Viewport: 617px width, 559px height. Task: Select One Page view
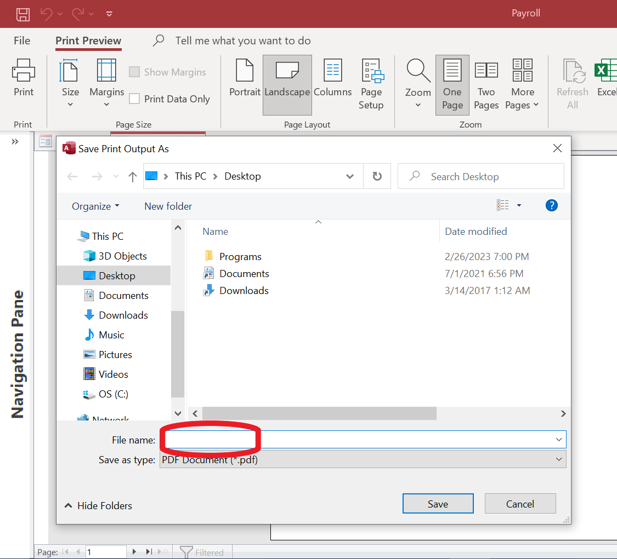452,84
